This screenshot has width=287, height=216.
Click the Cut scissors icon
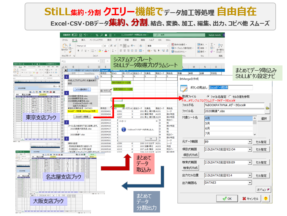coord(70,45)
